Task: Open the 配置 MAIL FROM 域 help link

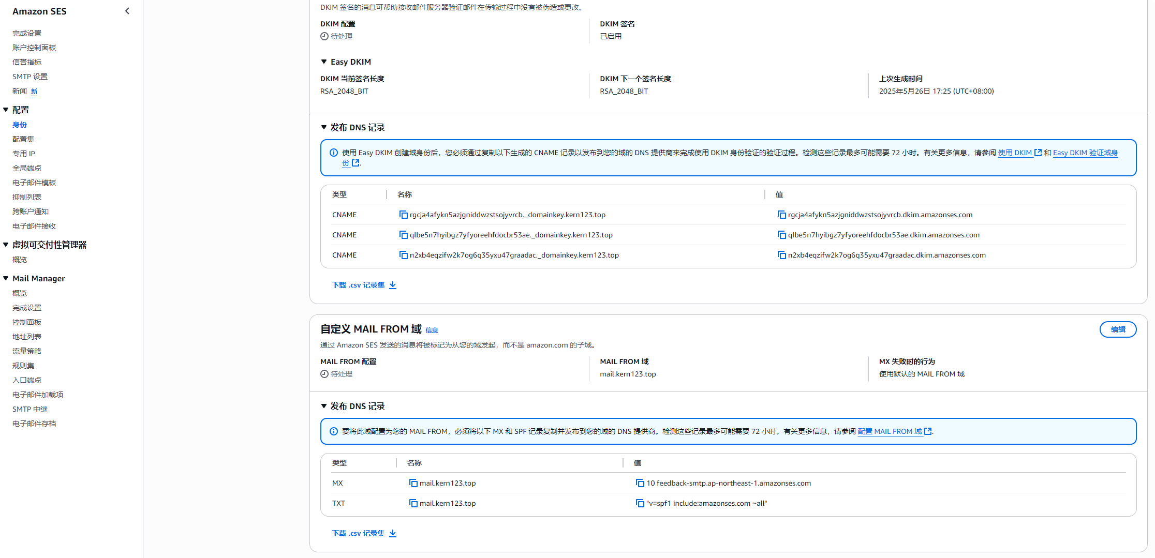Action: pyautogui.click(x=890, y=431)
